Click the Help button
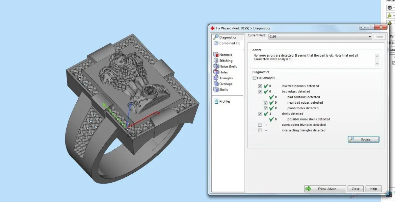 [x=373, y=189]
